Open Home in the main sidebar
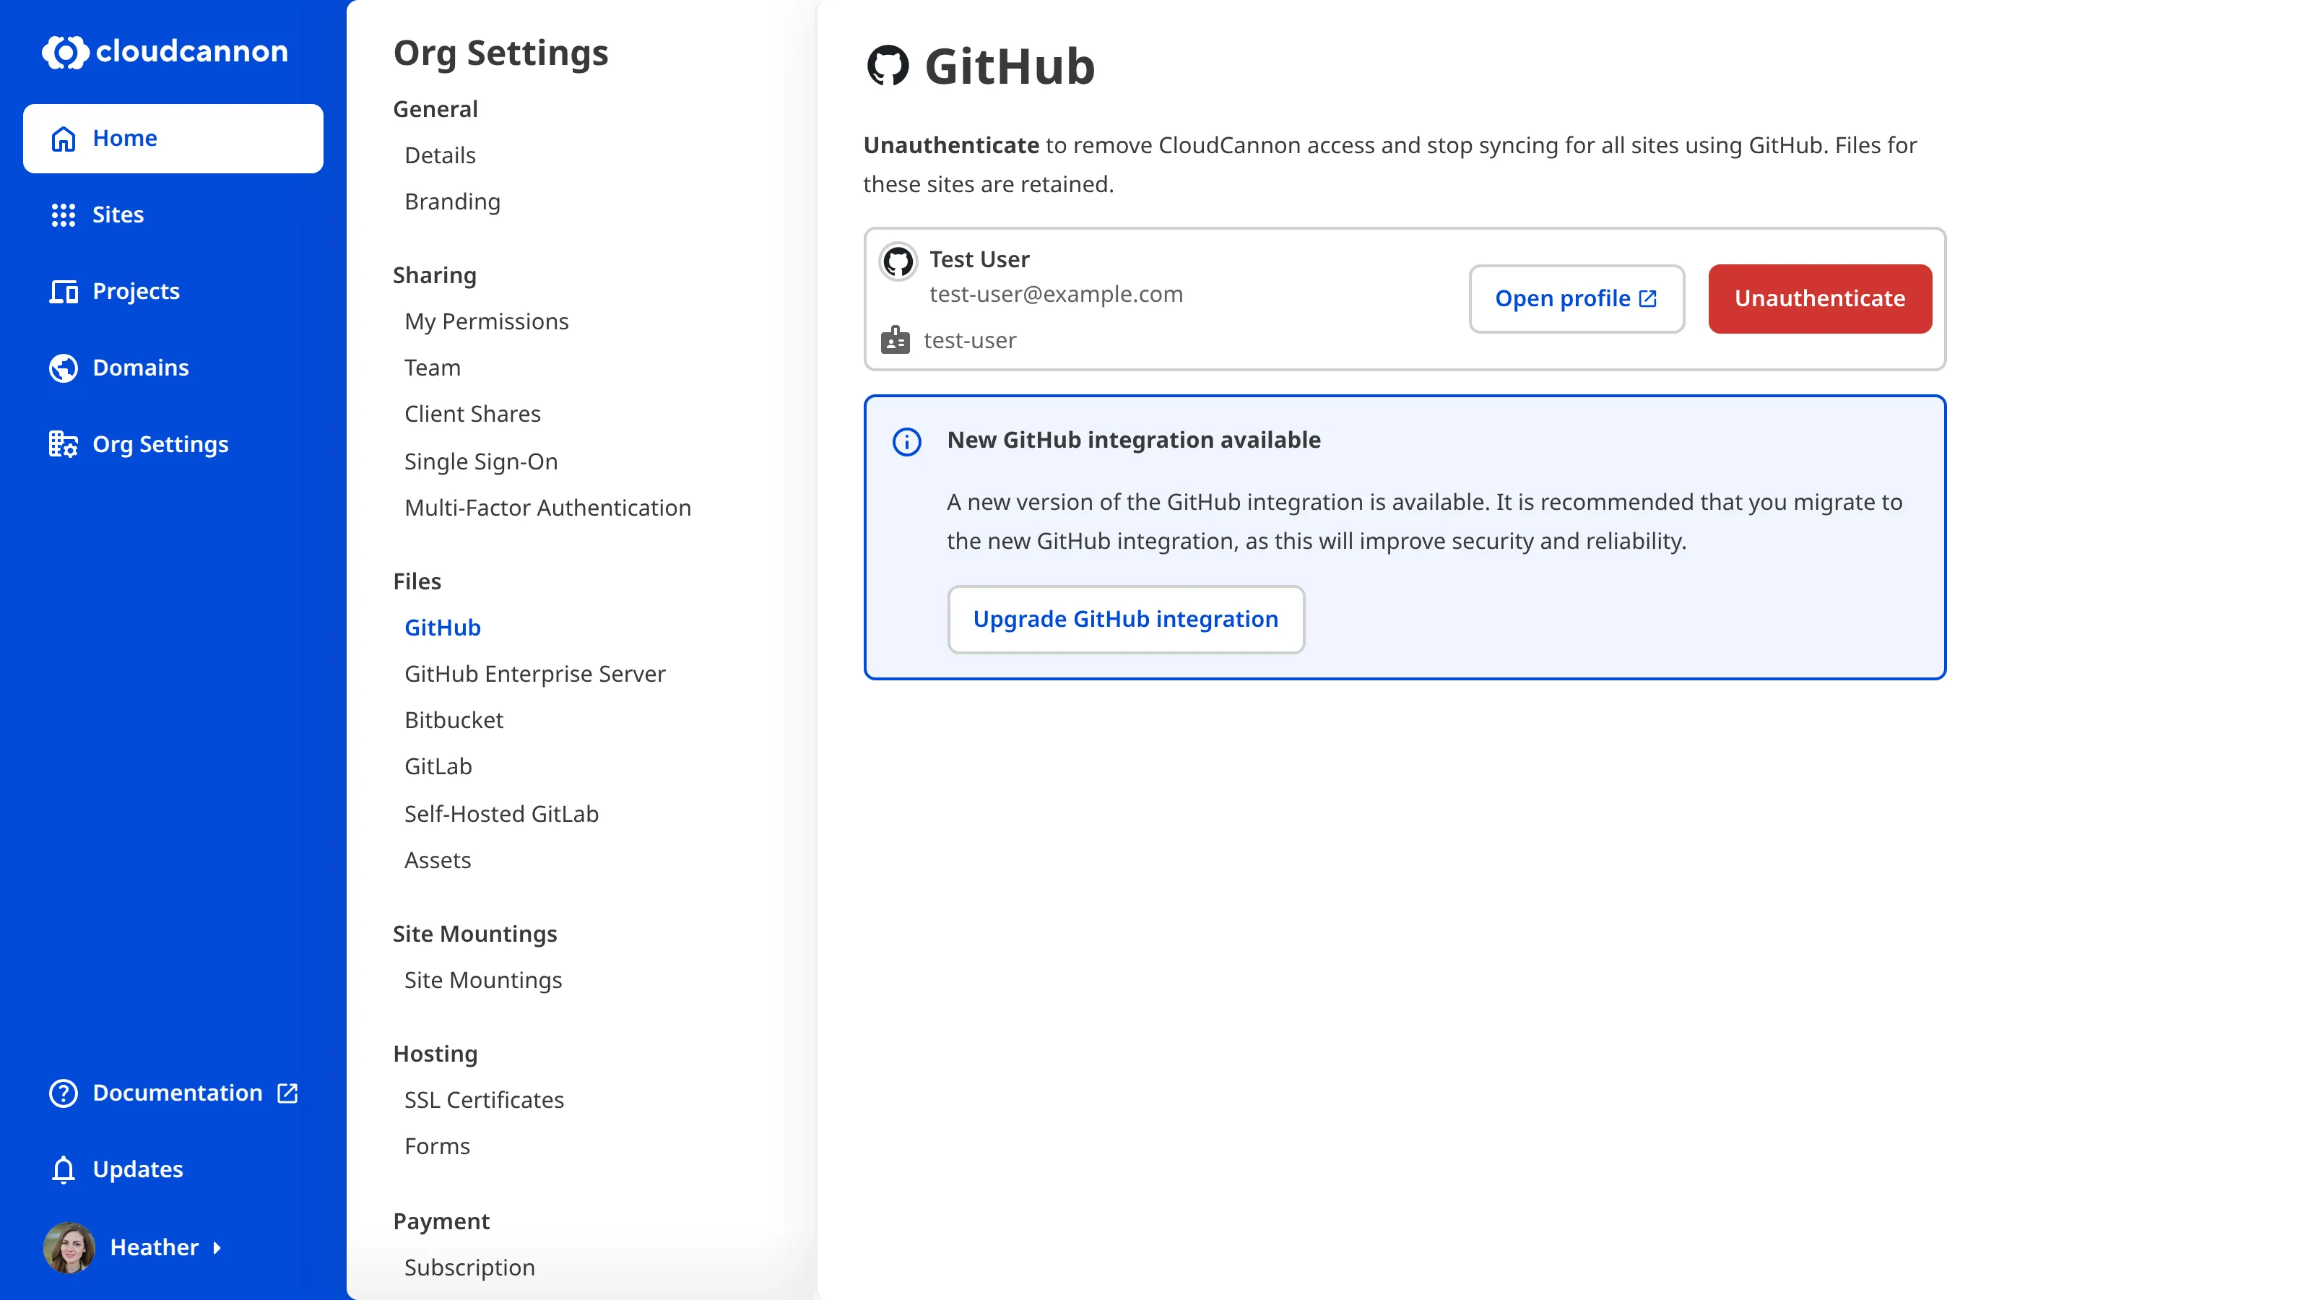Image resolution: width=2311 pixels, height=1300 pixels. pyautogui.click(x=173, y=138)
